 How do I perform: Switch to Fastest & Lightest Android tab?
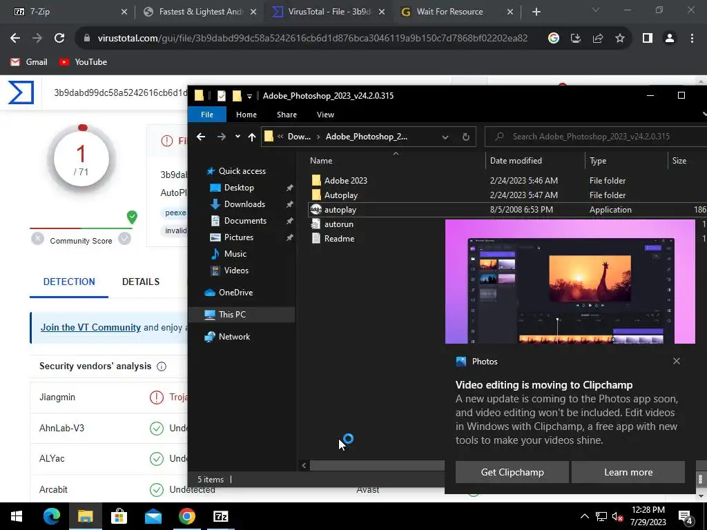(200, 12)
